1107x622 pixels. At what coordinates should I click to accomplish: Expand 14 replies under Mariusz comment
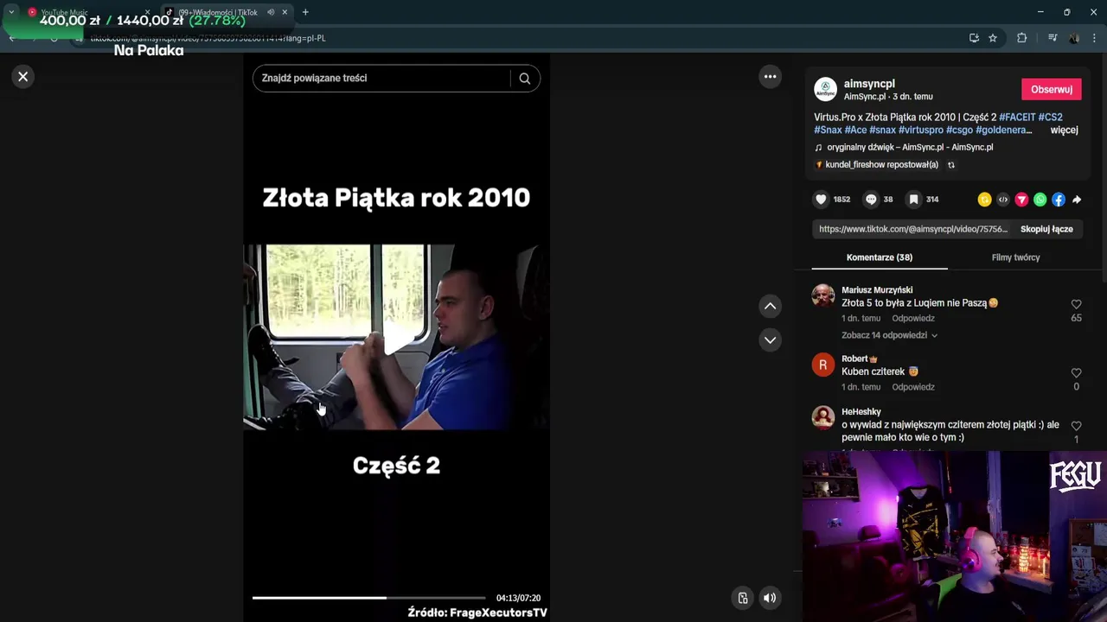click(889, 335)
